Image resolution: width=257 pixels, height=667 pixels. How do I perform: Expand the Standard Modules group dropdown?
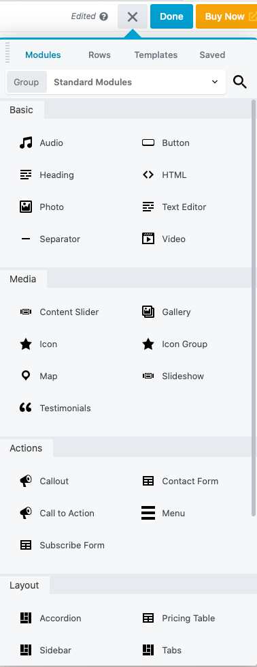(136, 82)
